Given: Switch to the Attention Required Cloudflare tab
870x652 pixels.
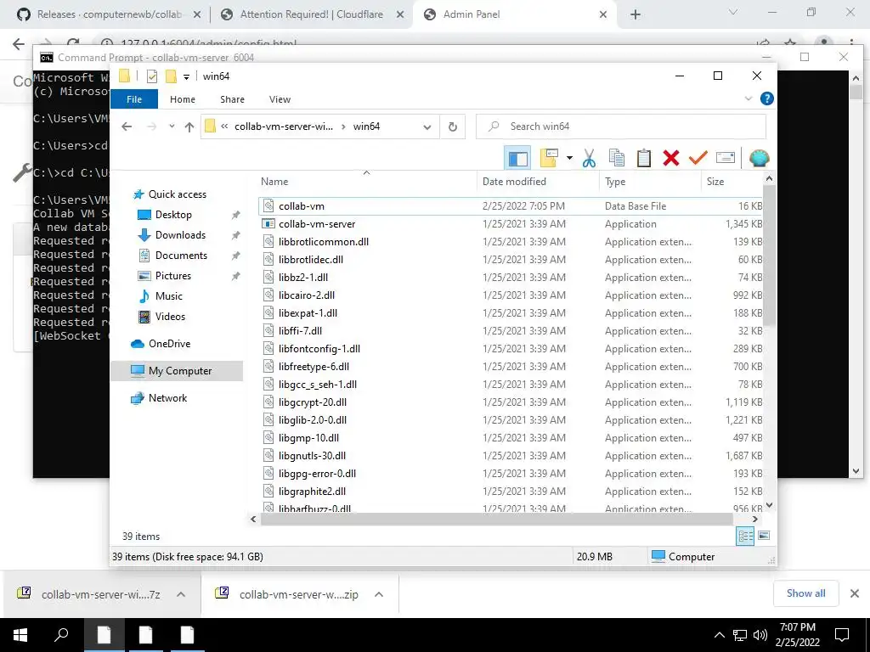Looking at the screenshot, I should point(311,14).
